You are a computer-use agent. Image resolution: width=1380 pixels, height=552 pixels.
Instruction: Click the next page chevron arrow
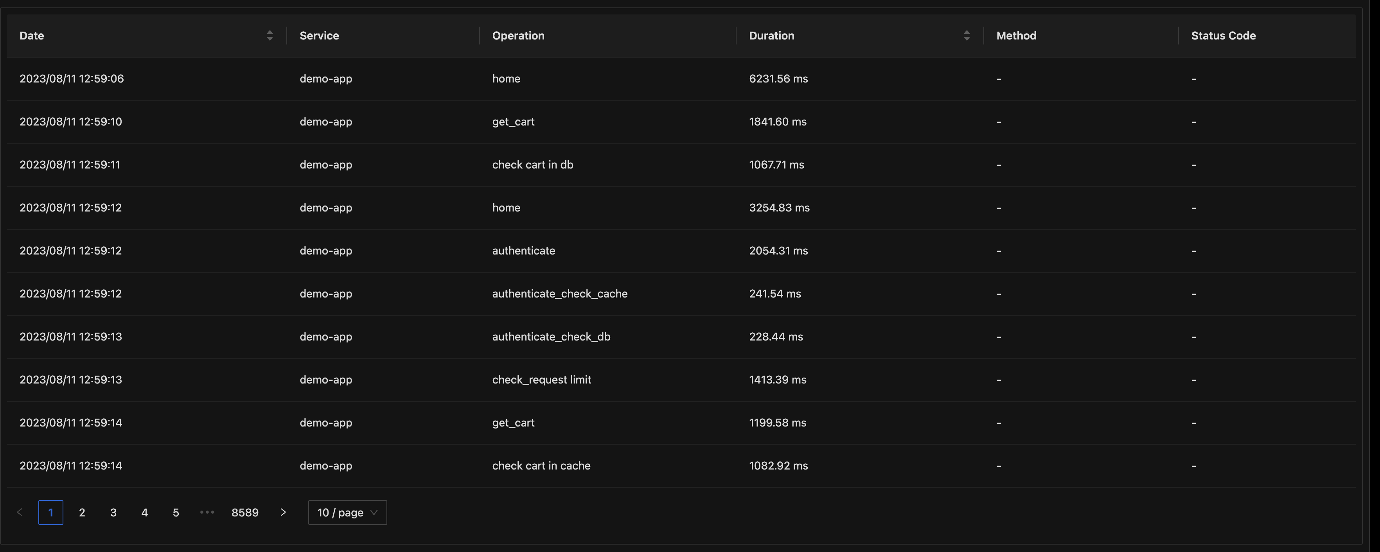point(283,512)
